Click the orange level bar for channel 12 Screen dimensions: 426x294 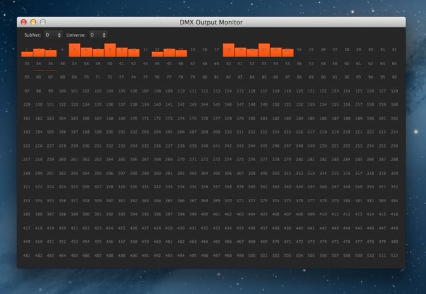pos(157,54)
